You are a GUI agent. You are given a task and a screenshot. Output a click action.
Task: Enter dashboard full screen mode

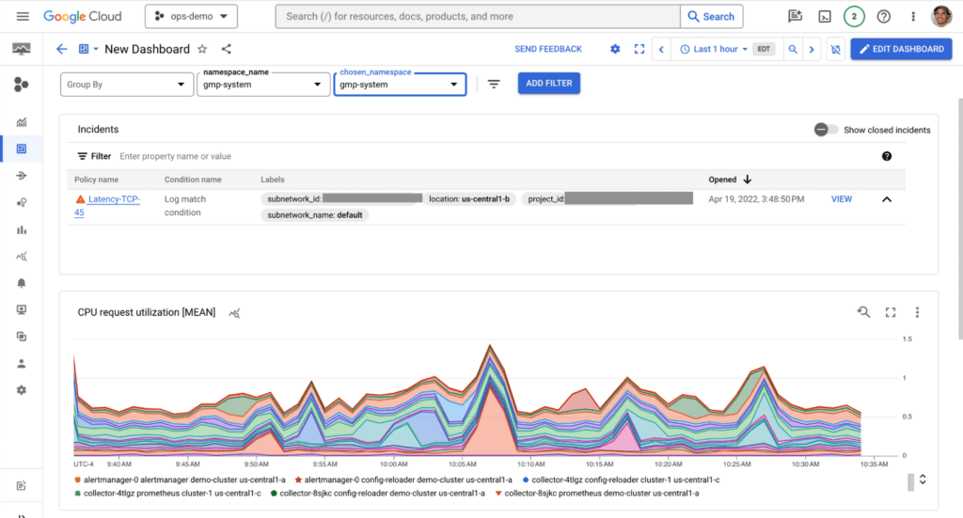[x=639, y=49]
